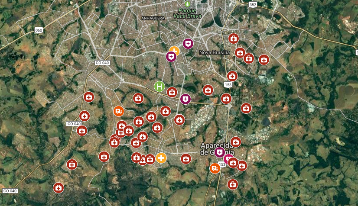This screenshot has height=206, width=358.
Task: Open the purple shield marker near Parque Vaca Brava
Action: coord(188,44)
